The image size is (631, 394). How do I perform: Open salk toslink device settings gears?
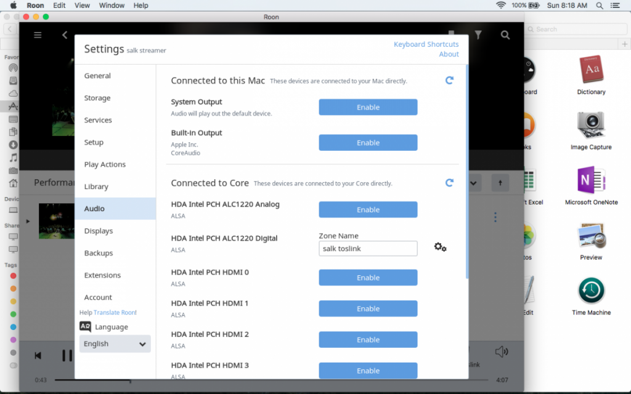[440, 247]
